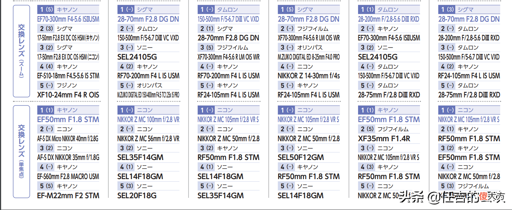
Task: Click the rank header "1 (5) シグマ"
Action: (309, 10)
